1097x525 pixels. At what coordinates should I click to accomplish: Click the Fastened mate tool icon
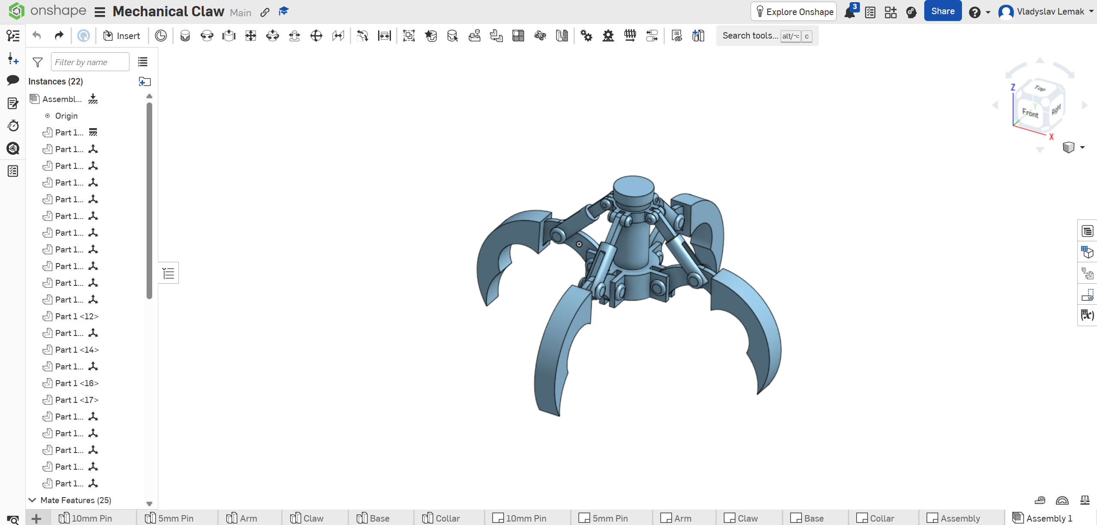coord(185,36)
